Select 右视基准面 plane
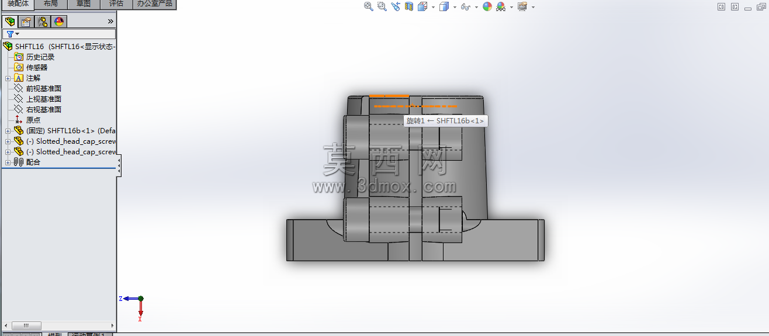 (44, 109)
